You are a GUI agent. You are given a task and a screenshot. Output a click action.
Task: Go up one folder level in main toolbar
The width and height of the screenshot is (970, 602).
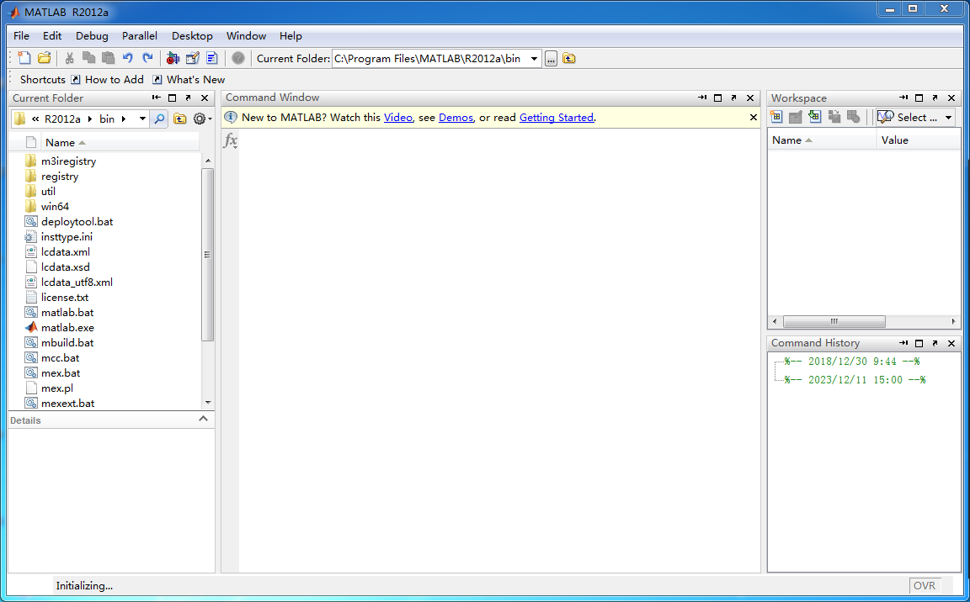coord(569,59)
